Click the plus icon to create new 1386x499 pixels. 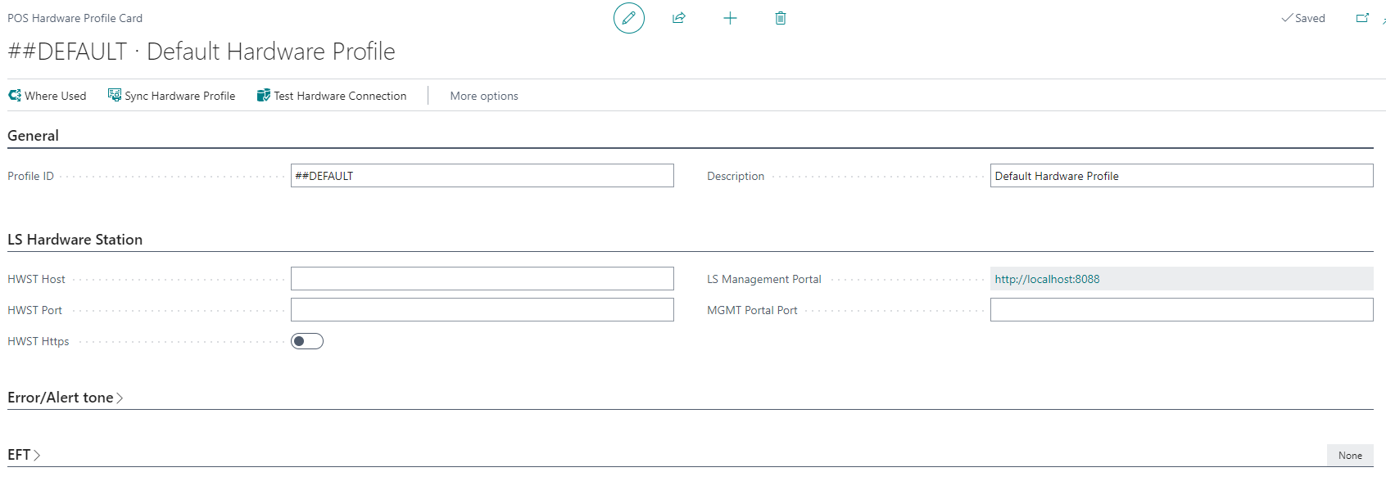coord(730,18)
